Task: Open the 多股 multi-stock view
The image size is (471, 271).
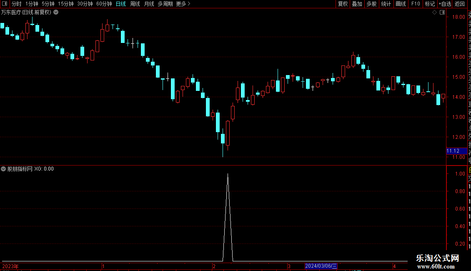Action: click(371, 4)
